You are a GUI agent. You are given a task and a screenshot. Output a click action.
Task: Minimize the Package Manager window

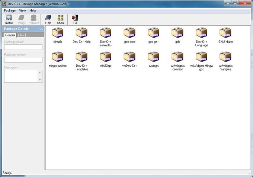pyautogui.click(x=228, y=3)
